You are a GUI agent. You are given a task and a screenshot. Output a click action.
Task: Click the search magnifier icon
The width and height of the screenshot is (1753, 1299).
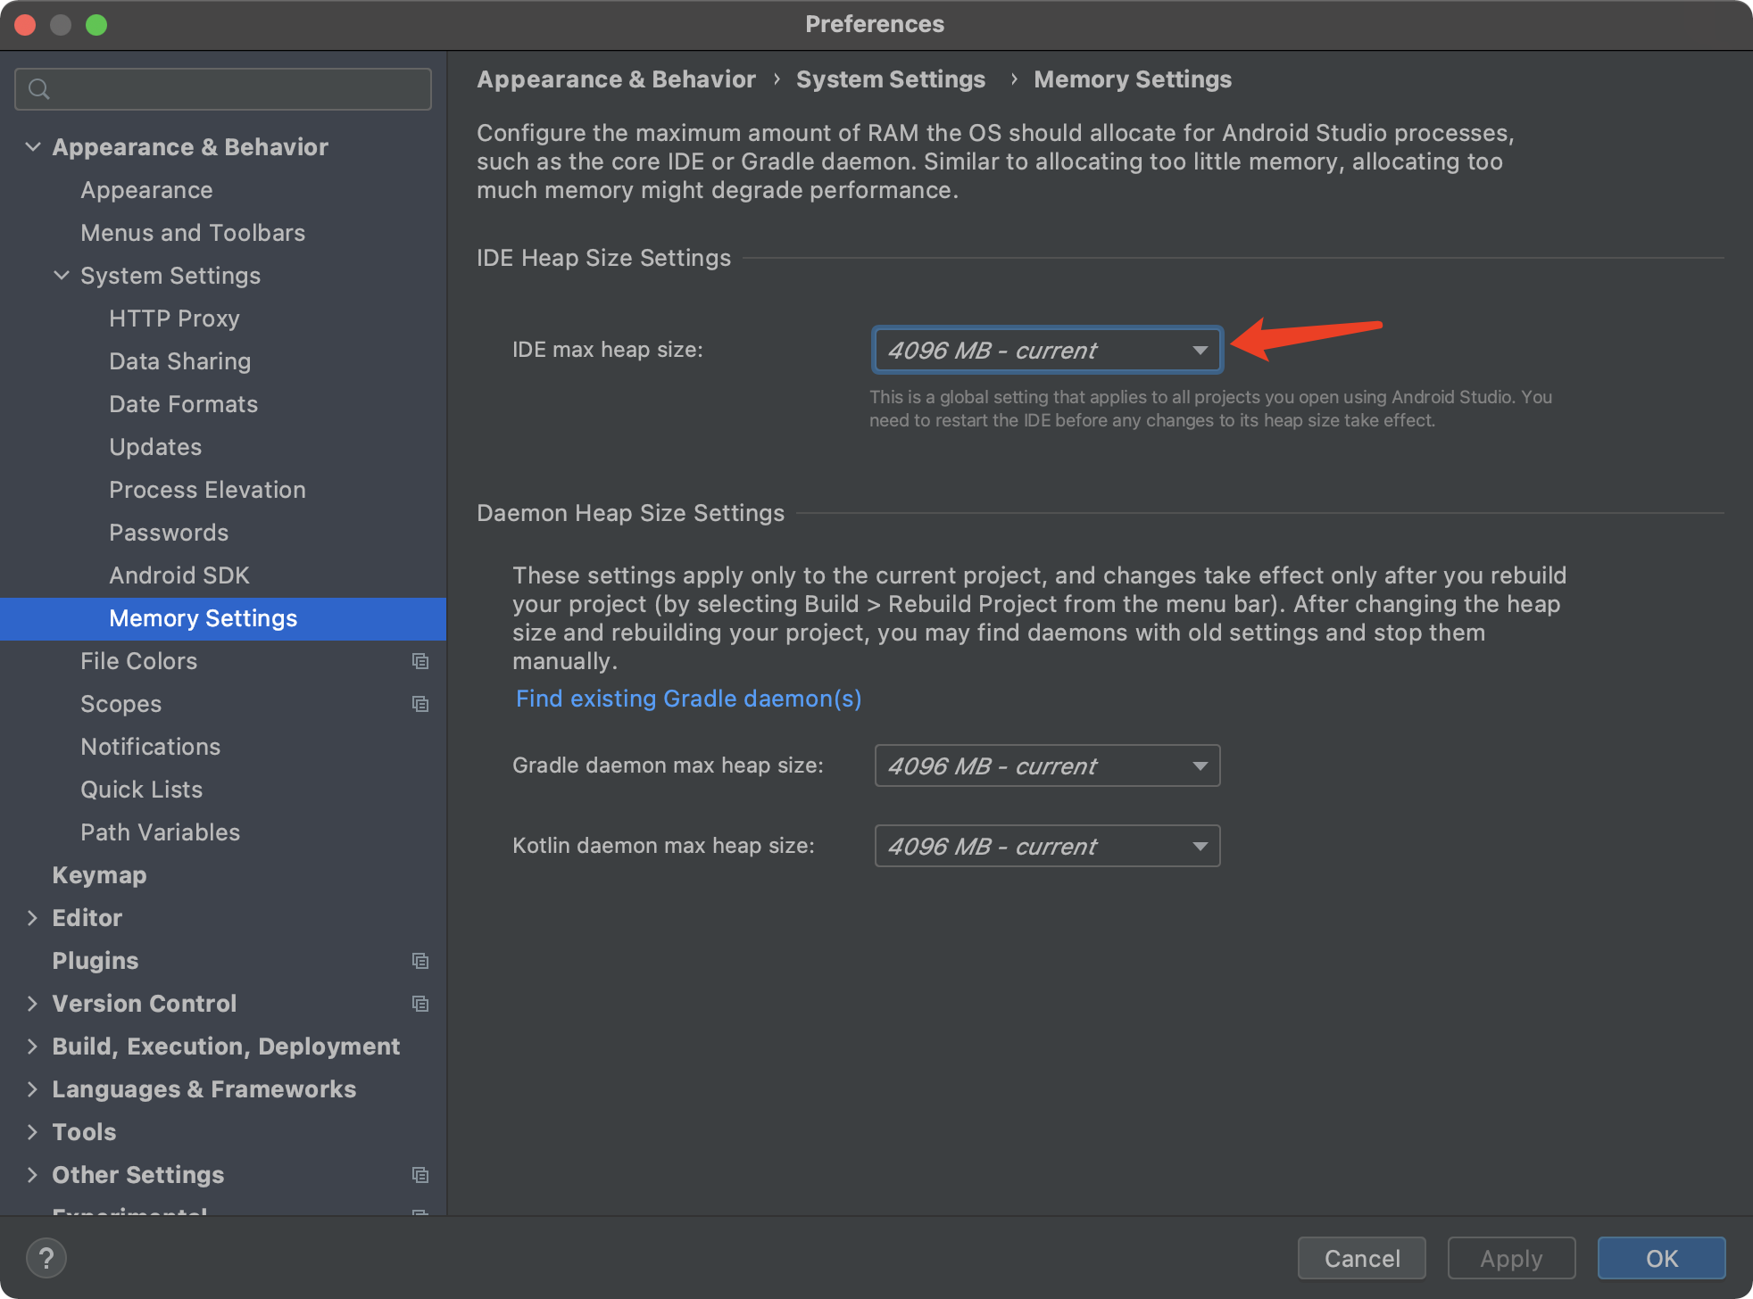39,89
